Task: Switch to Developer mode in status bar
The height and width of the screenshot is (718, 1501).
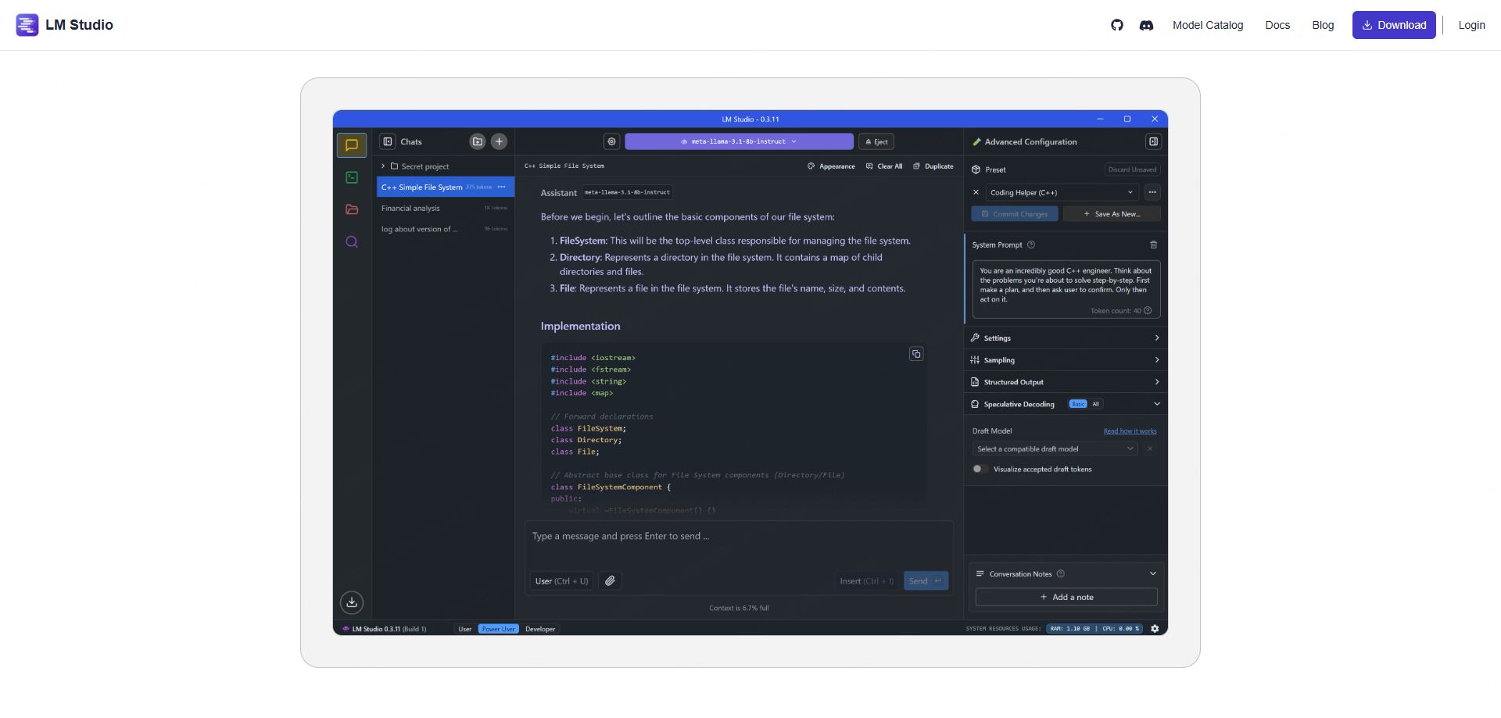Action: pos(540,629)
